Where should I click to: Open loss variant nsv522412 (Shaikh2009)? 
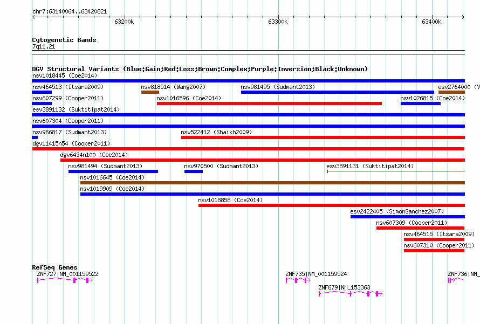323,137
